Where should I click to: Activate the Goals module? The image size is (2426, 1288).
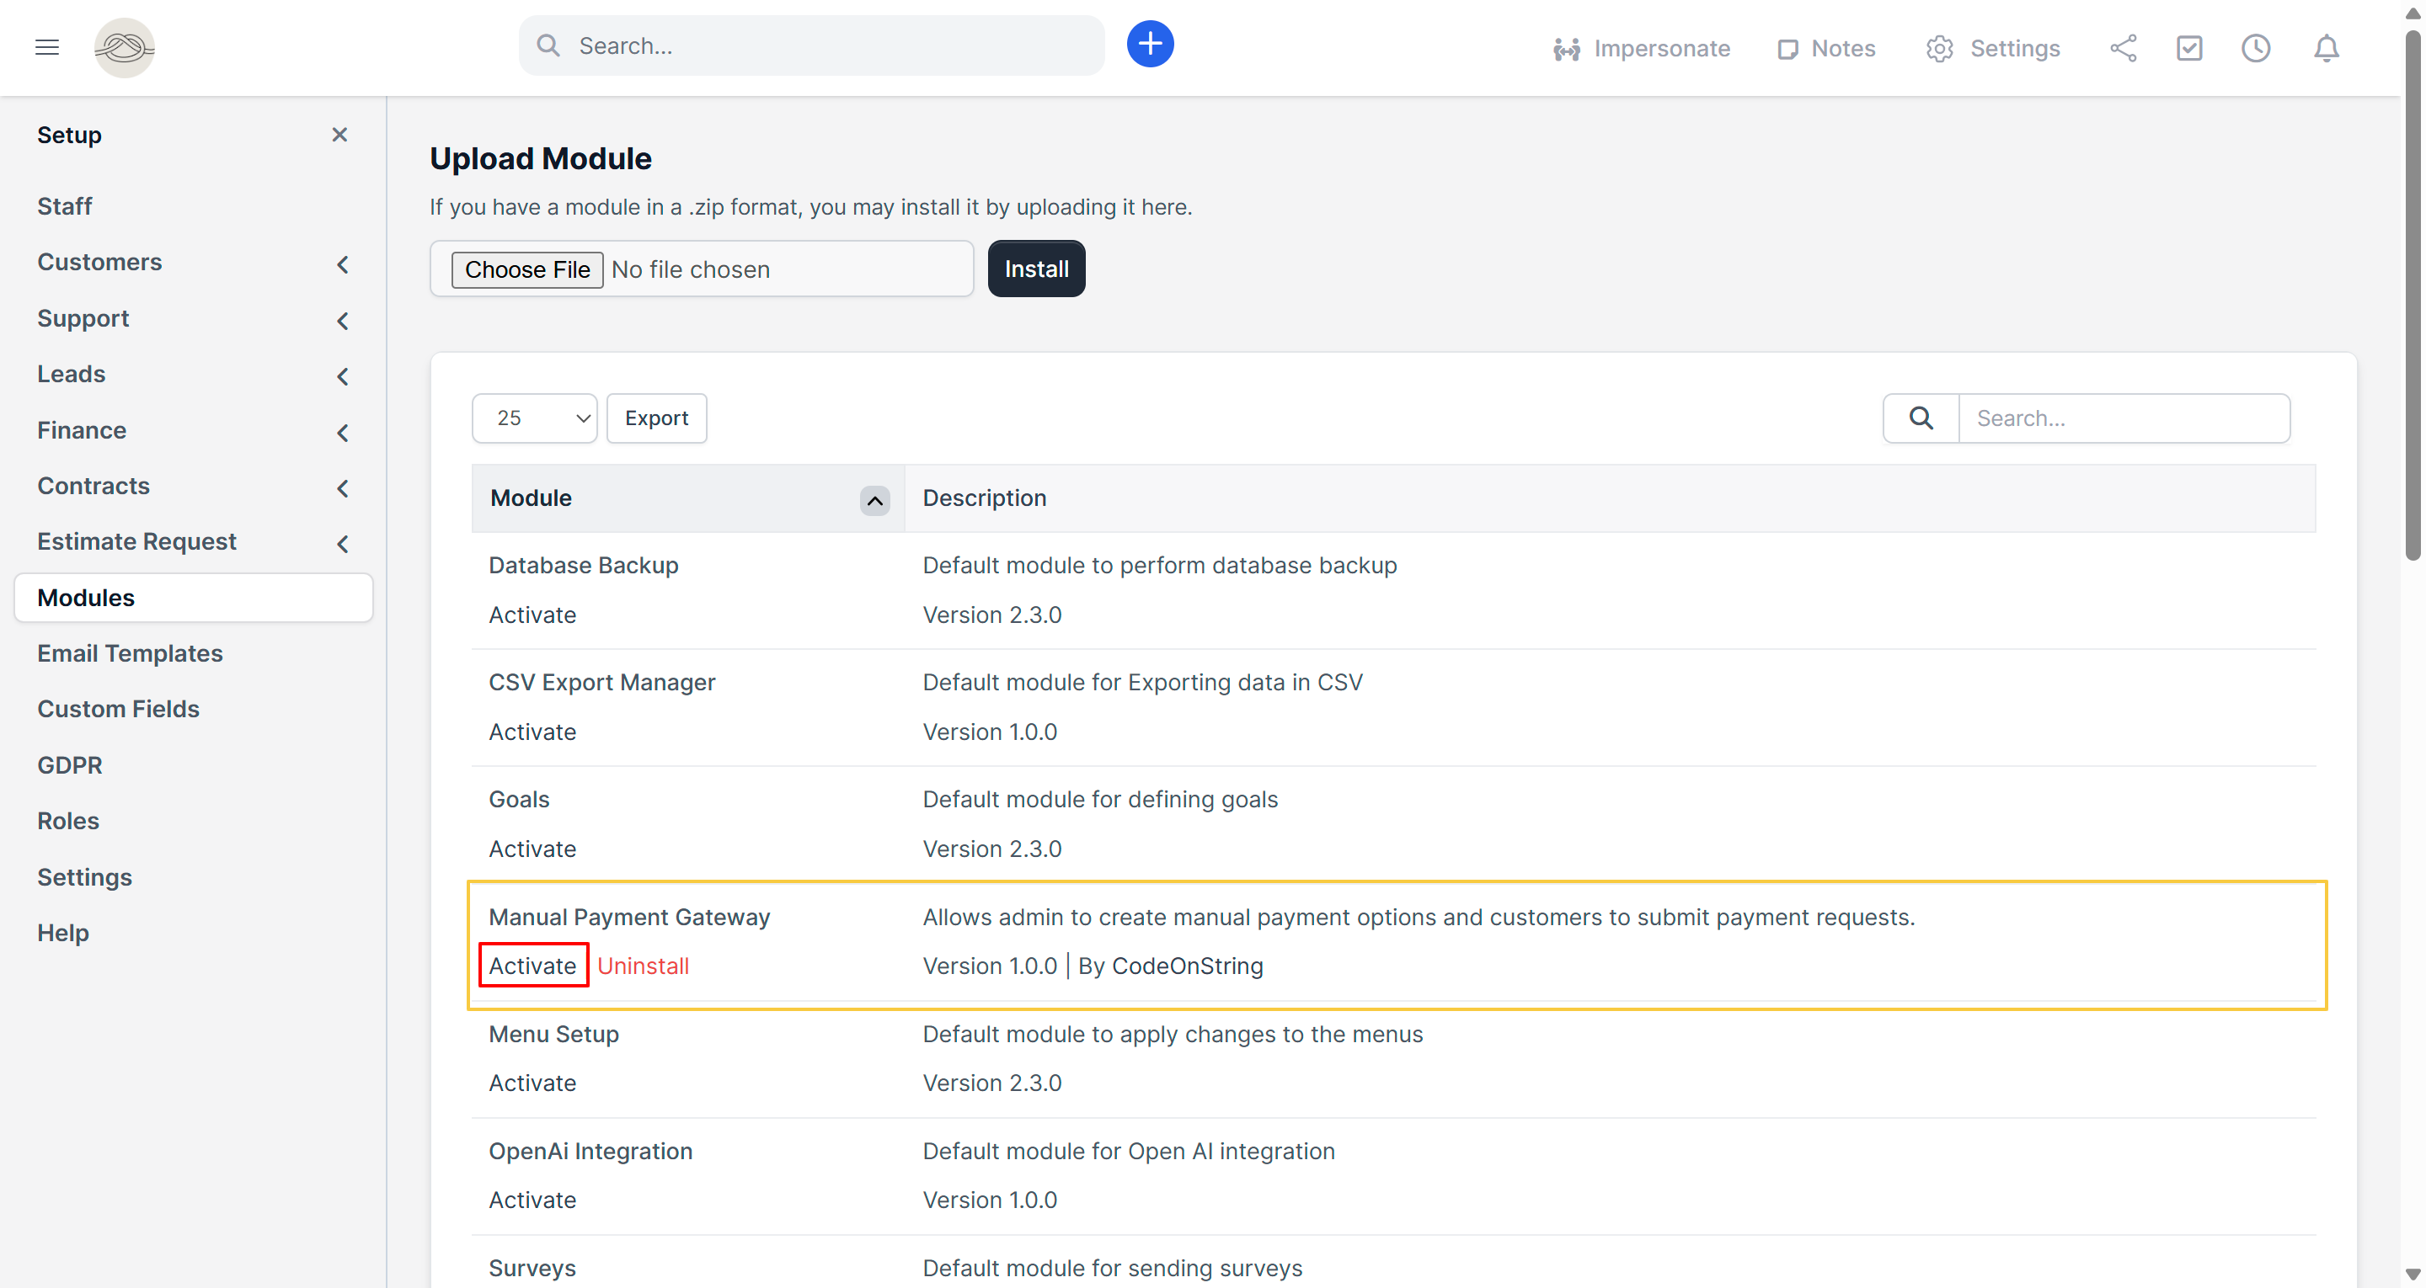click(532, 849)
